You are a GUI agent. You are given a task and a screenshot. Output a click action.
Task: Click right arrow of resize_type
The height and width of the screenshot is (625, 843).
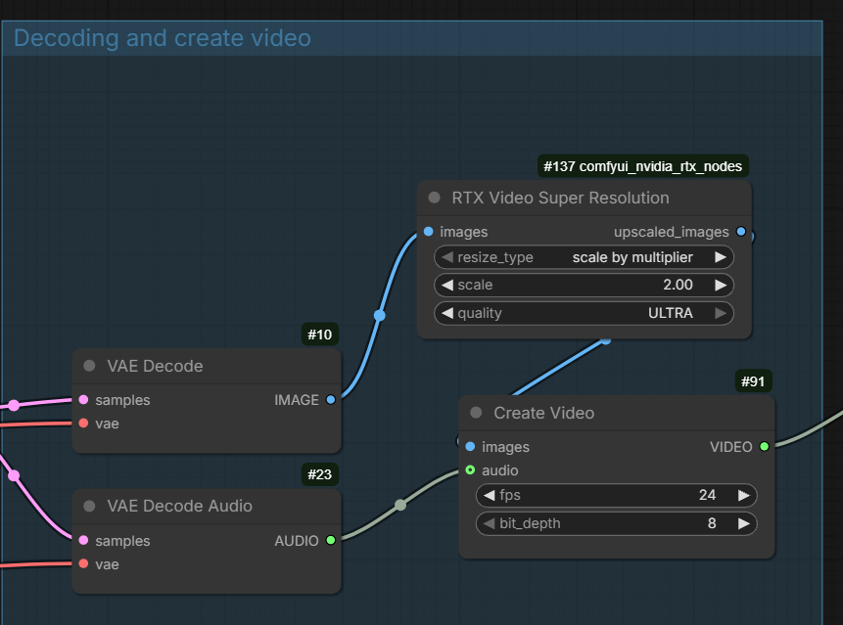click(x=721, y=257)
